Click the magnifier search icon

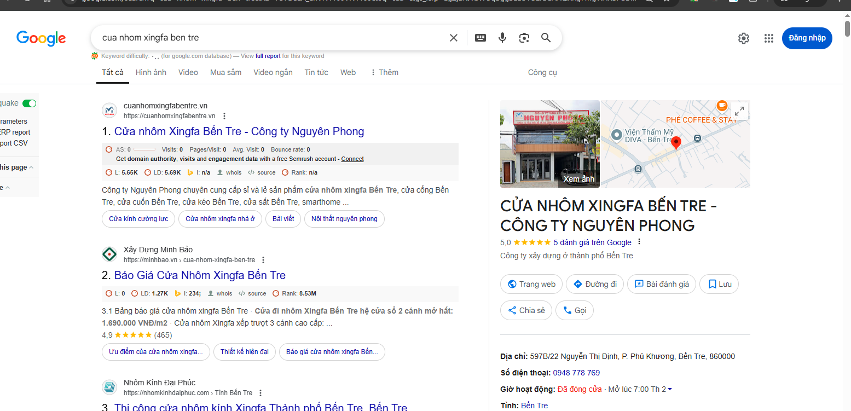coord(546,38)
